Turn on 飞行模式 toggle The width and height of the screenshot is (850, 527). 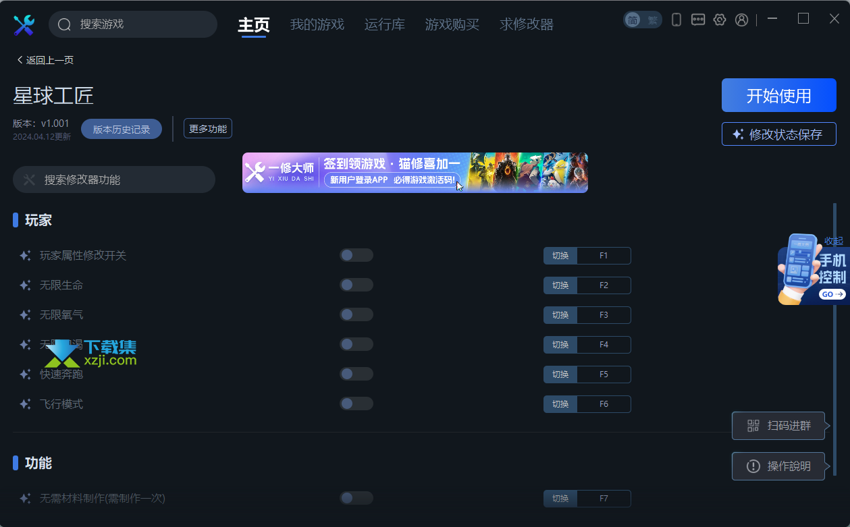click(356, 404)
